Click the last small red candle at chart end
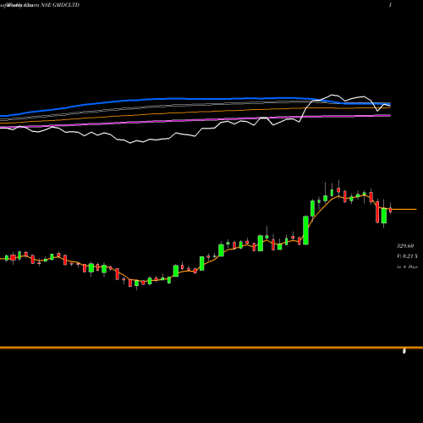 point(391,210)
